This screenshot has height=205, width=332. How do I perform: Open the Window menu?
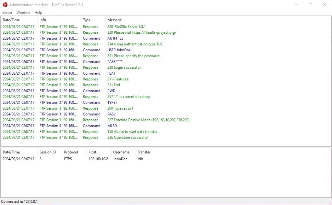23,13
